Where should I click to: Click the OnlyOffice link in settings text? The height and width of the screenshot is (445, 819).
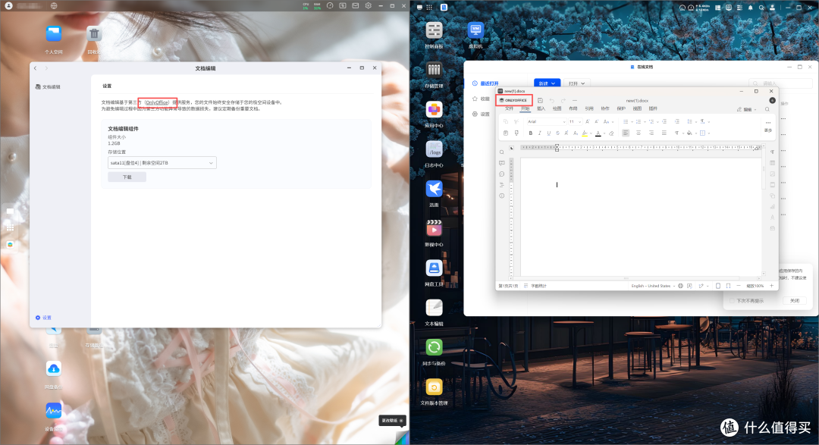pyautogui.click(x=157, y=102)
